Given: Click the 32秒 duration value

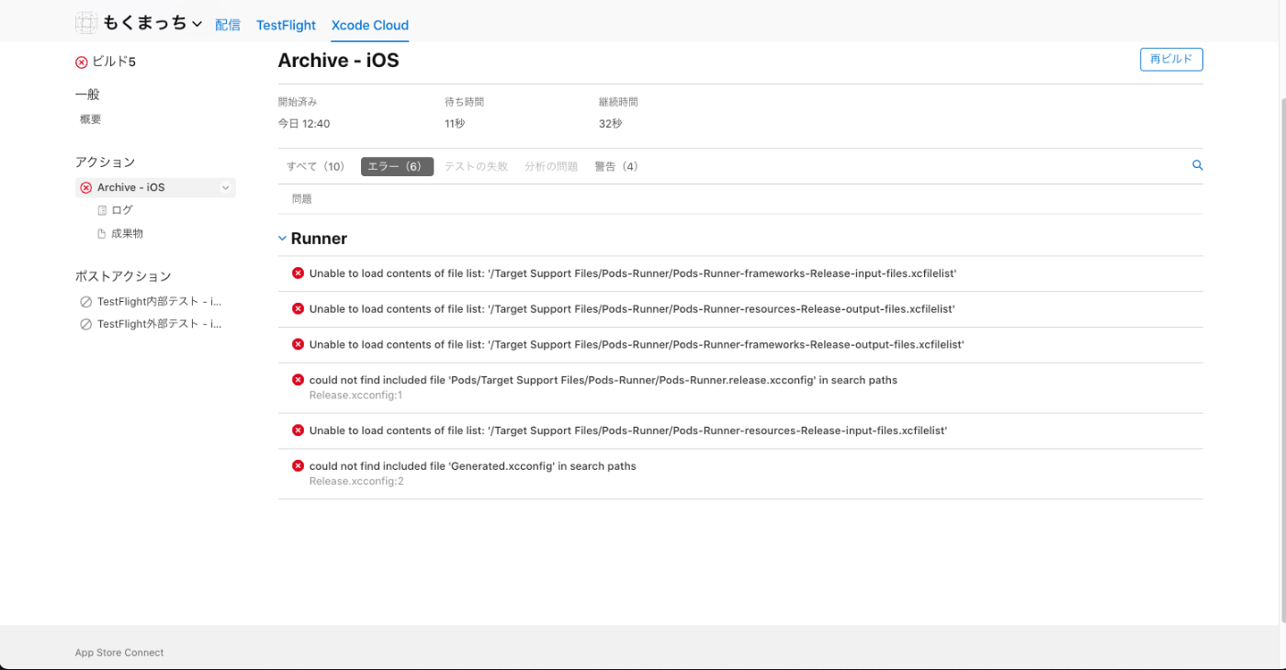Looking at the screenshot, I should pos(610,124).
